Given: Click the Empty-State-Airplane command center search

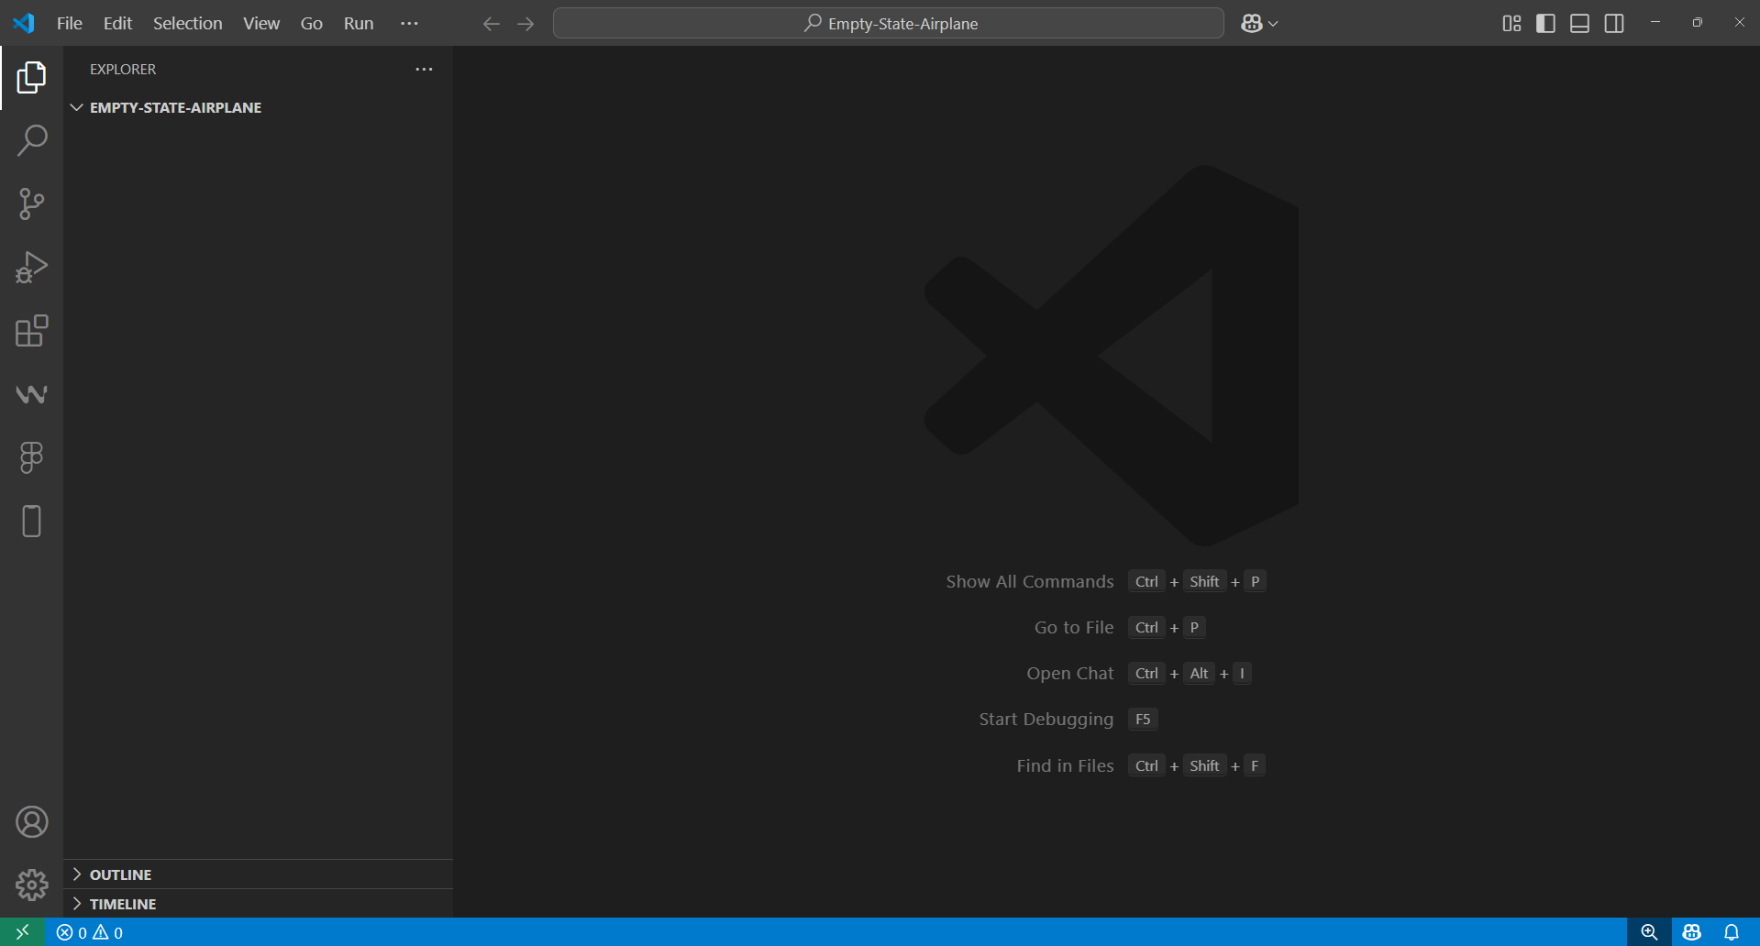Looking at the screenshot, I should tap(889, 24).
